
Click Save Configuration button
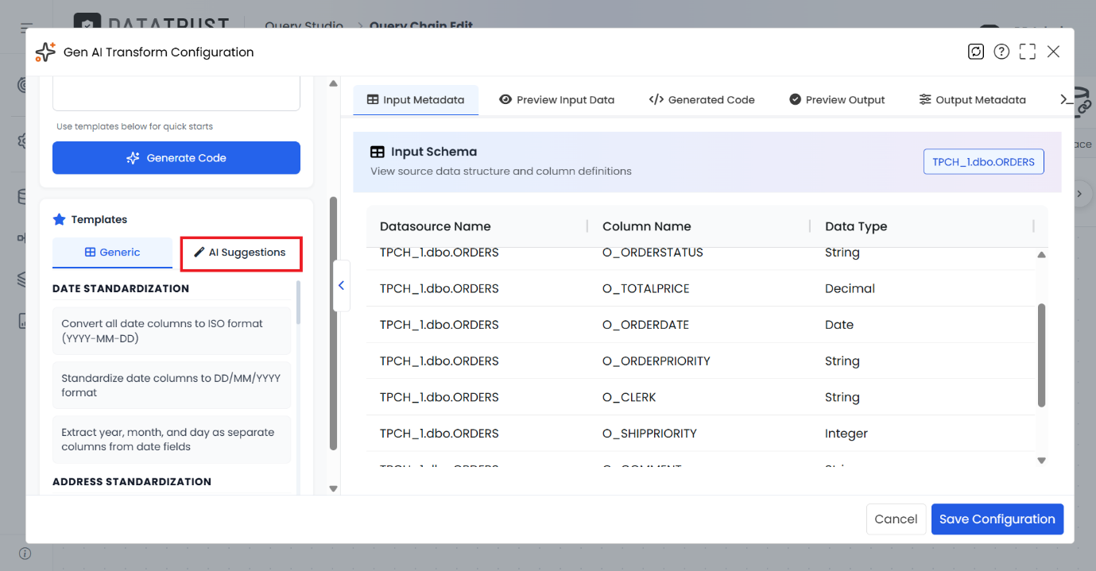click(x=997, y=519)
